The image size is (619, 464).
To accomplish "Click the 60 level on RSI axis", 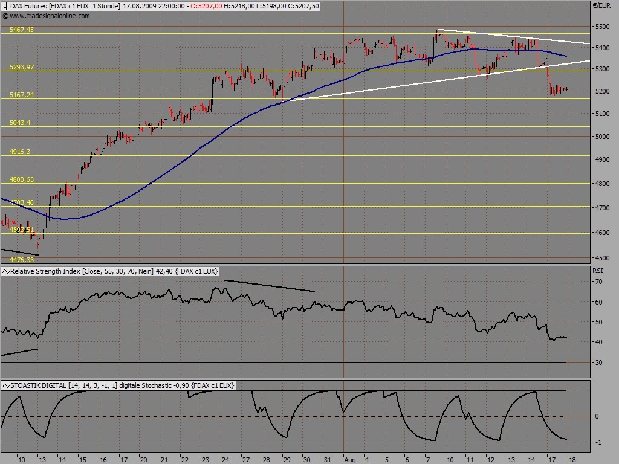I will tap(599, 302).
